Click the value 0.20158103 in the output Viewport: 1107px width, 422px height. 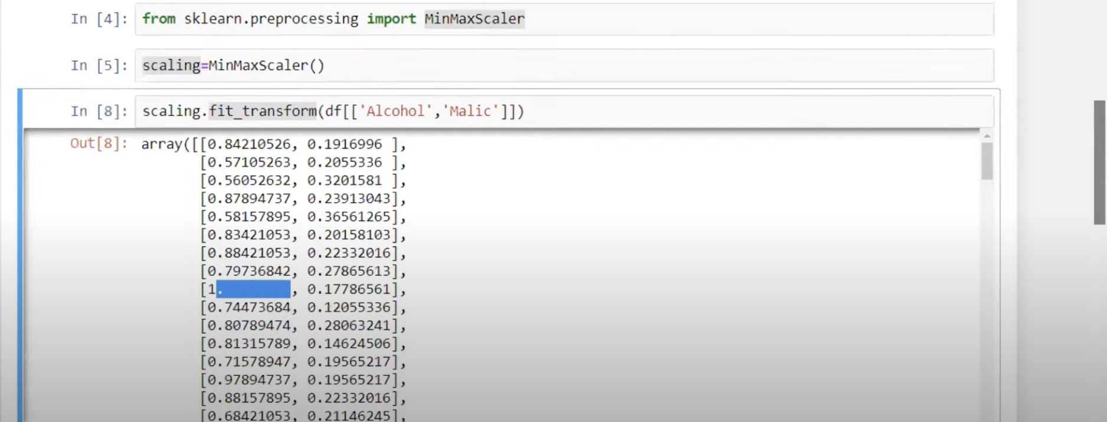pyautogui.click(x=349, y=235)
